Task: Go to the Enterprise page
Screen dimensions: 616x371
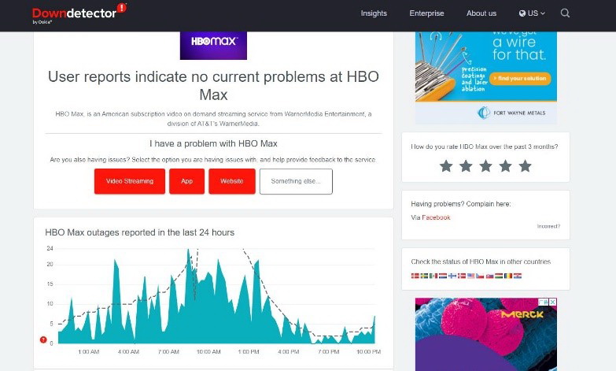Action: [426, 13]
